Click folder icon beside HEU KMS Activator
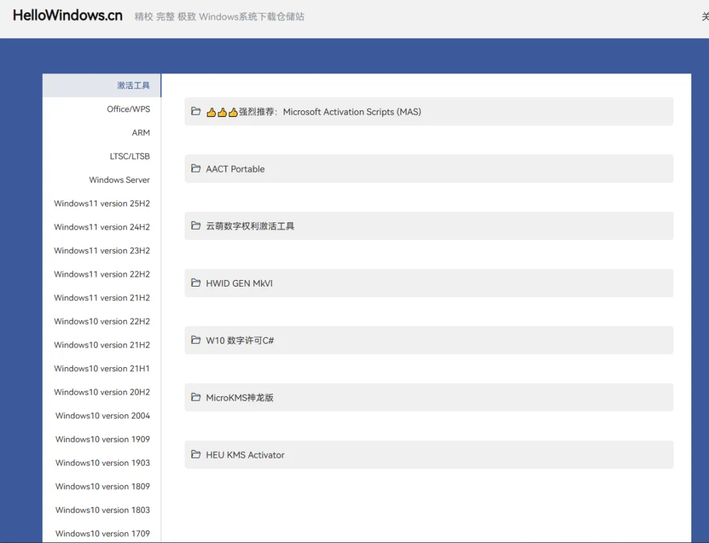 point(196,454)
